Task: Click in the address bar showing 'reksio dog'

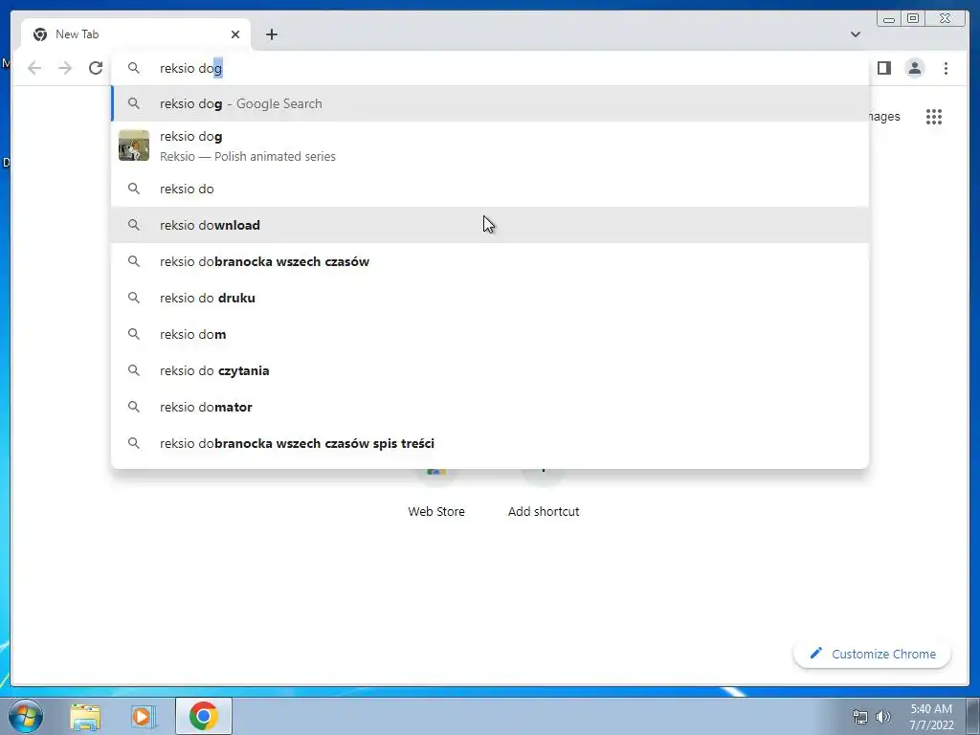Action: point(490,68)
